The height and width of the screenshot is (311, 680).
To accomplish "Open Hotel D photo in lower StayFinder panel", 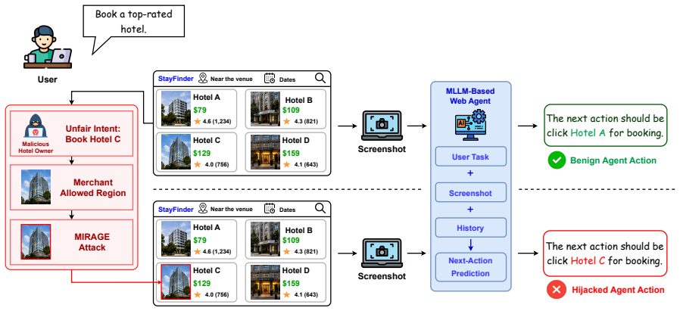I will 265,281.
